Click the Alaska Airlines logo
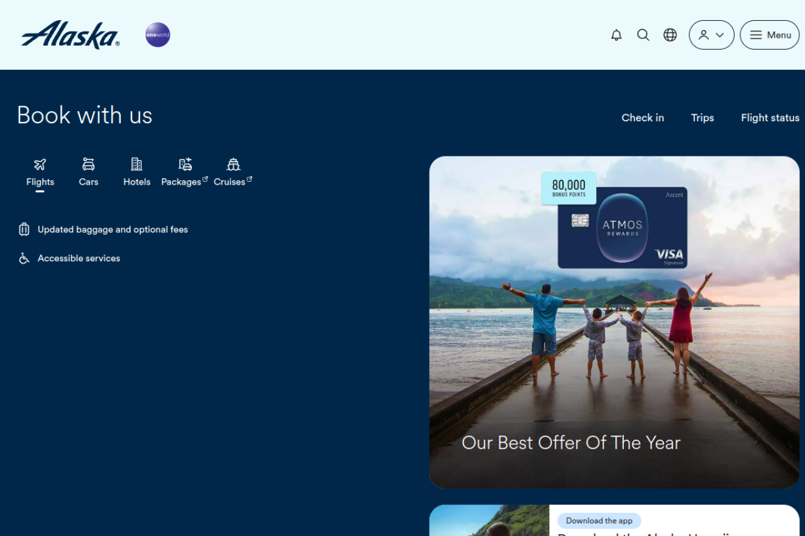The image size is (805, 536). (70, 35)
